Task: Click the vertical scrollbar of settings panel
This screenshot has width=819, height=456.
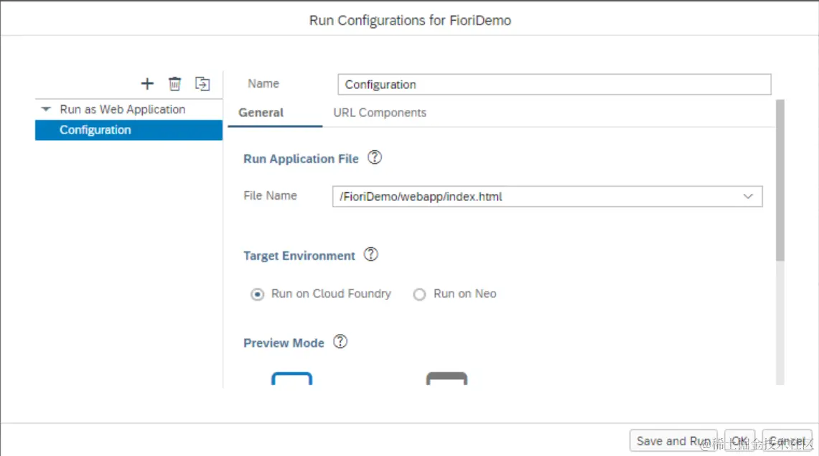Action: point(780,180)
